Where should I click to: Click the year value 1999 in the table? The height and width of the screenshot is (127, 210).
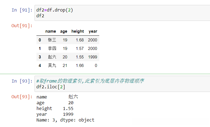point(93,57)
